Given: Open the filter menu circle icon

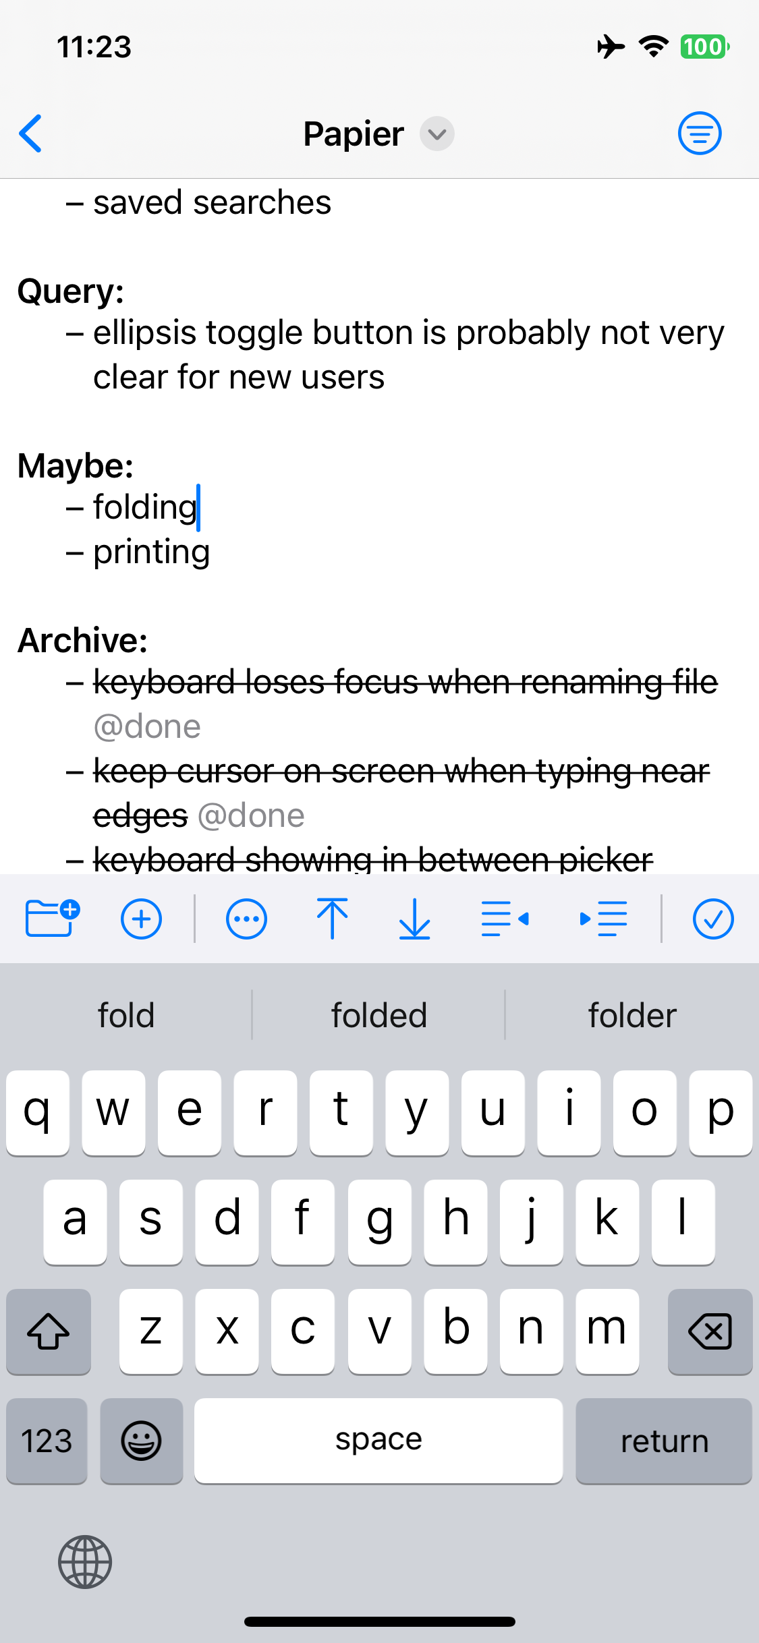Looking at the screenshot, I should (700, 133).
